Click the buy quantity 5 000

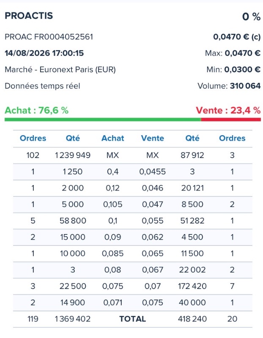tap(73, 204)
